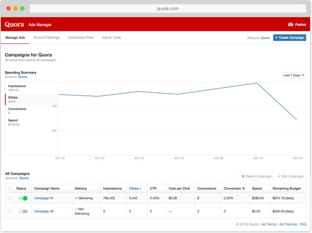Click the green Delivering status dot
The height and width of the screenshot is (233, 312).
pyautogui.click(x=76, y=198)
